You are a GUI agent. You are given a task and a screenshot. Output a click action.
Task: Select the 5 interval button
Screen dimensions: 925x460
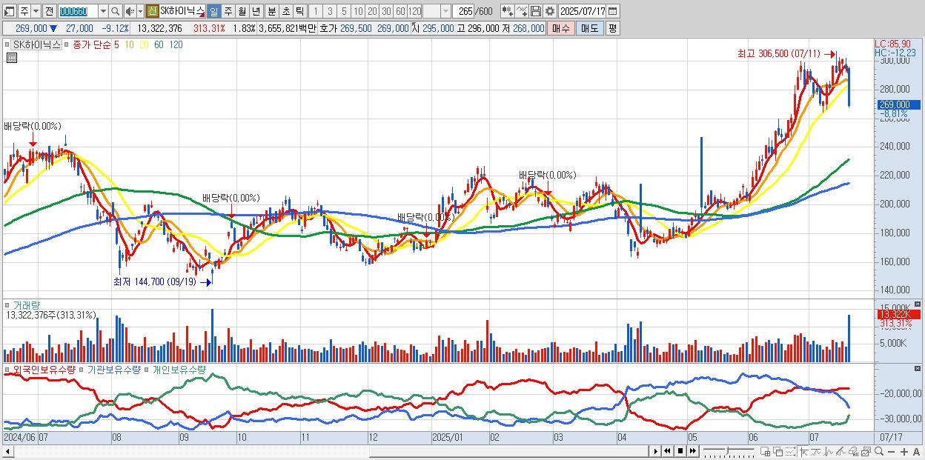[344, 11]
